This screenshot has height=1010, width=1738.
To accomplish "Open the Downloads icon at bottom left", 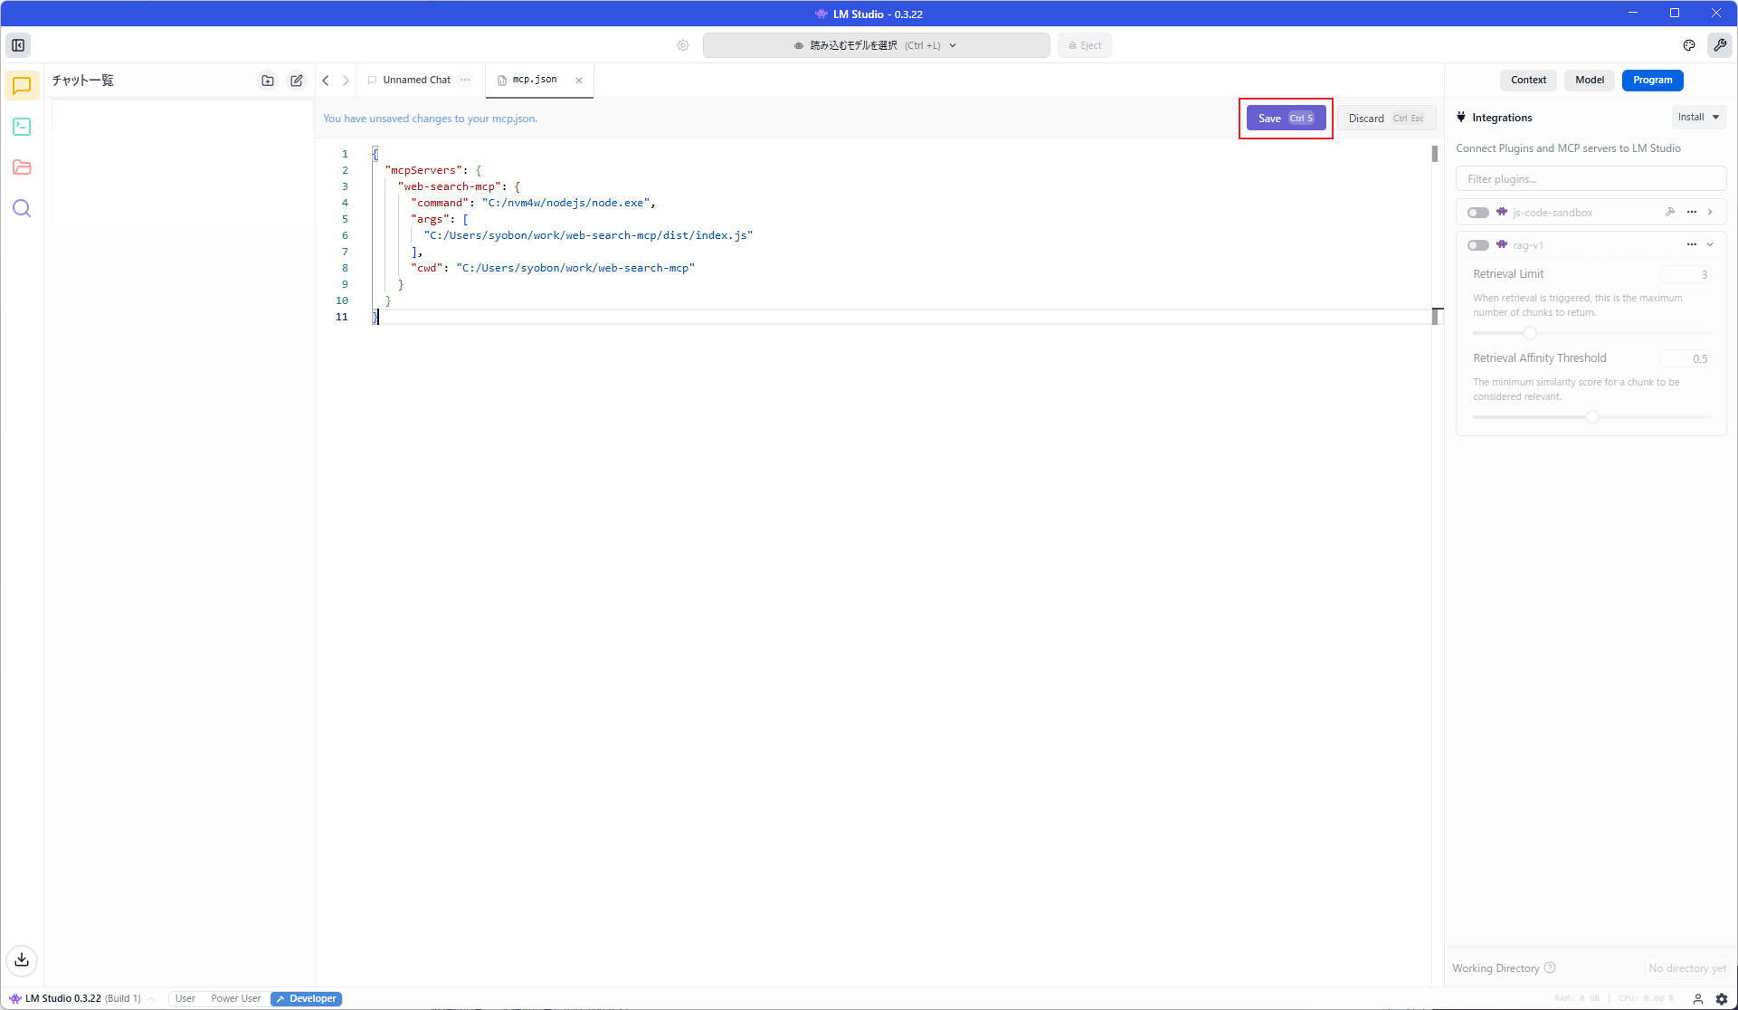I will click(22, 959).
